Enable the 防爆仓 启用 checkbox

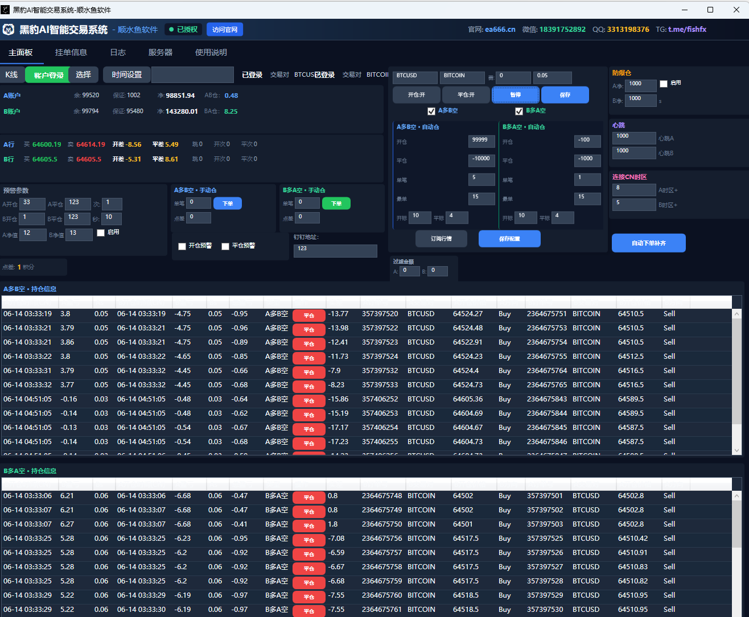tap(664, 84)
